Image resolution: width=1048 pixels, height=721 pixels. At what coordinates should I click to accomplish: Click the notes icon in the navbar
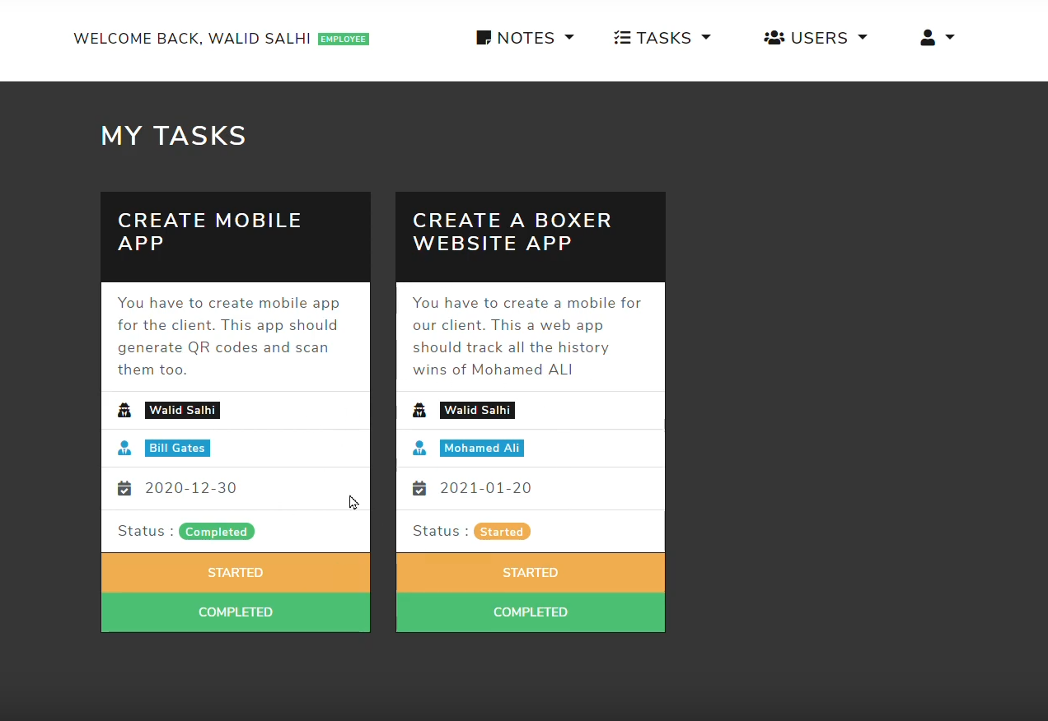[x=482, y=37]
